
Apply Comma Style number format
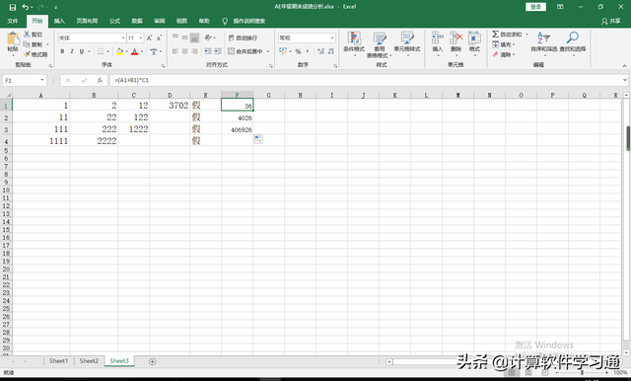(x=308, y=51)
